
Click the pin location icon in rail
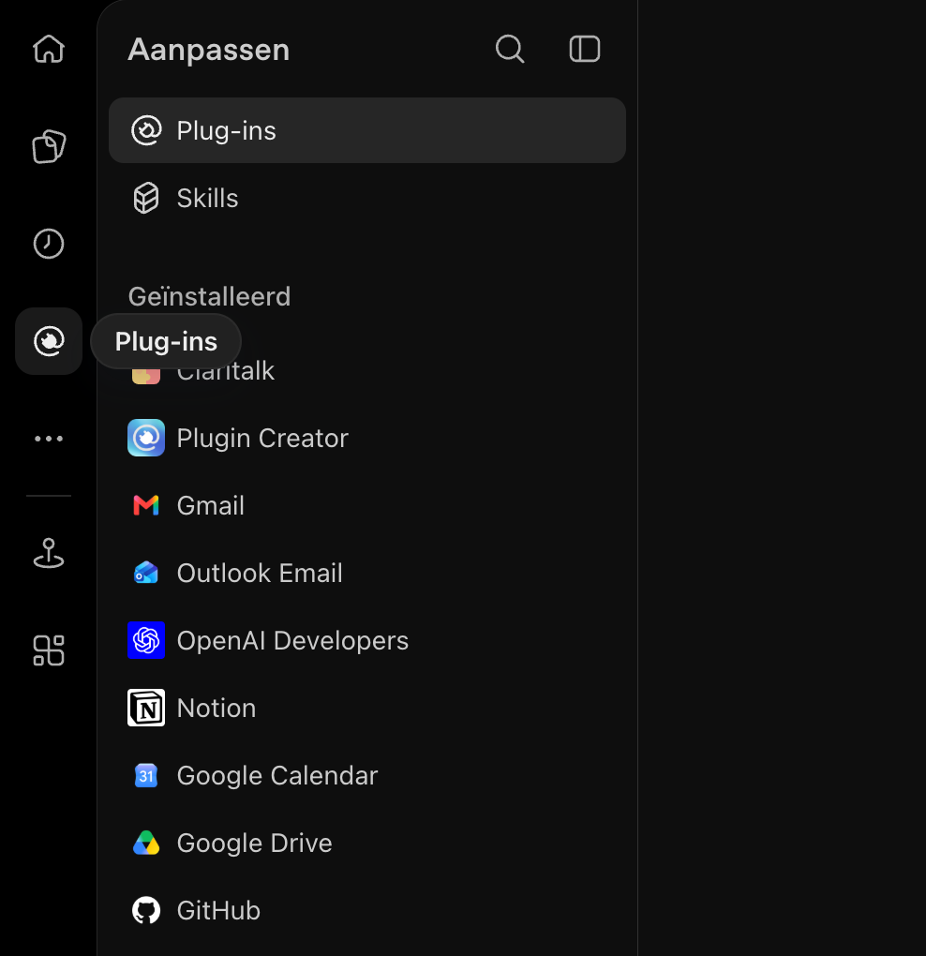[49, 553]
